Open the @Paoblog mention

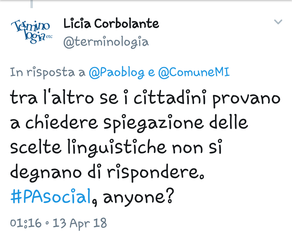point(116,73)
